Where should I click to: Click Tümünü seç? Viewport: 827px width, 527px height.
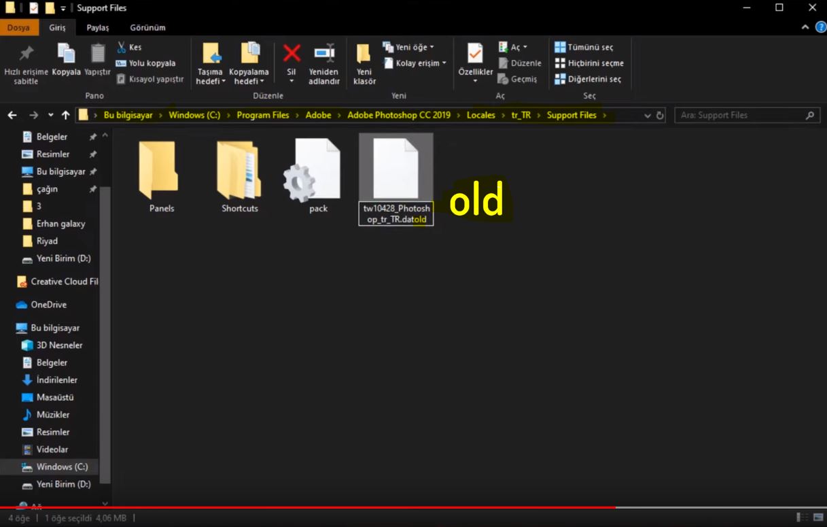584,47
